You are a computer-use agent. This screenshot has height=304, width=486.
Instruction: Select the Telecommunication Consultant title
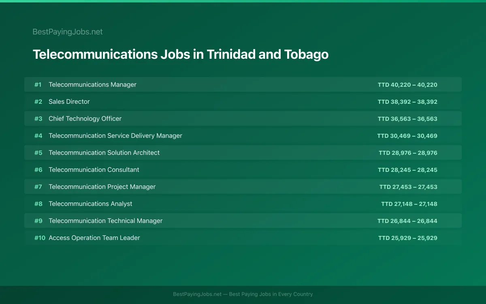(94, 170)
